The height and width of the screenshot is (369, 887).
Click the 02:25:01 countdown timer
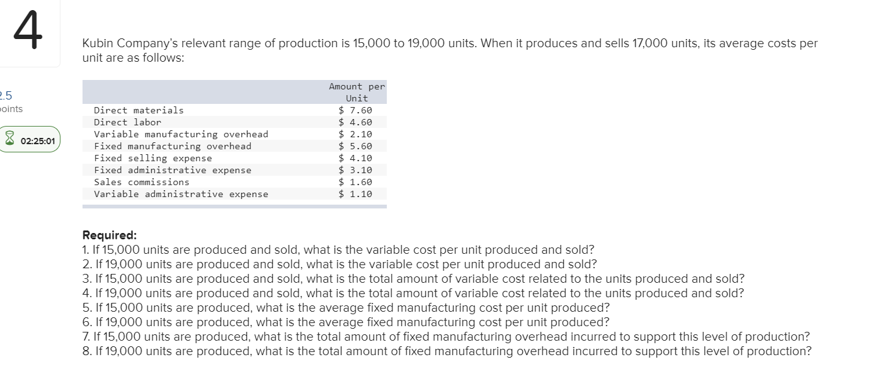coord(37,141)
